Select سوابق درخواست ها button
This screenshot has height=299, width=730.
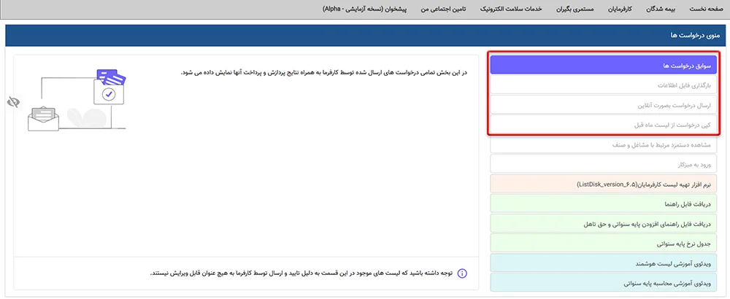604,66
